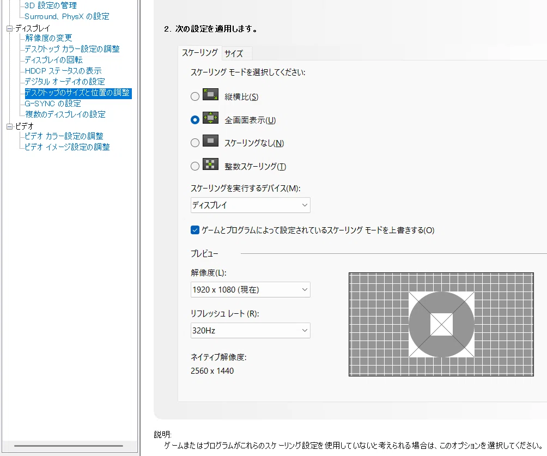Select the 整数スケーリング(T) radio button
This screenshot has width=547, height=456.
(195, 166)
